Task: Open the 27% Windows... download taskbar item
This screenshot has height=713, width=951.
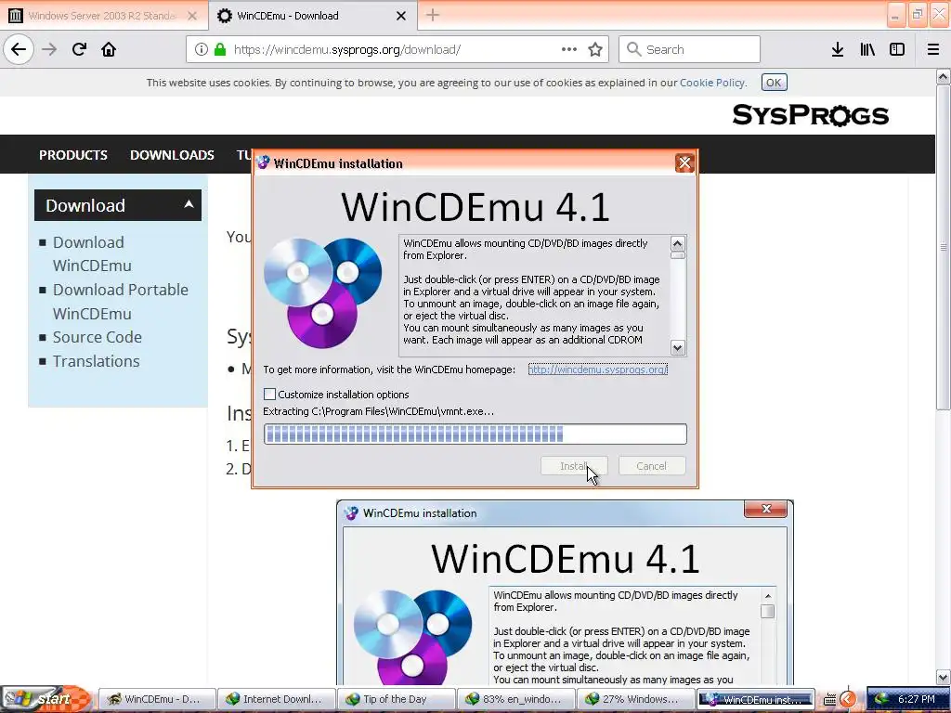Action: tap(635, 699)
